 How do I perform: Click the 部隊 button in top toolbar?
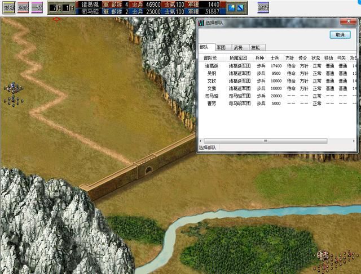(x=8, y=8)
